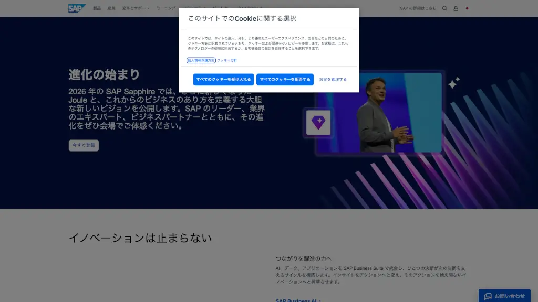Follow the SAP Business AI link
Image resolution: width=538 pixels, height=302 pixels.
click(296, 300)
